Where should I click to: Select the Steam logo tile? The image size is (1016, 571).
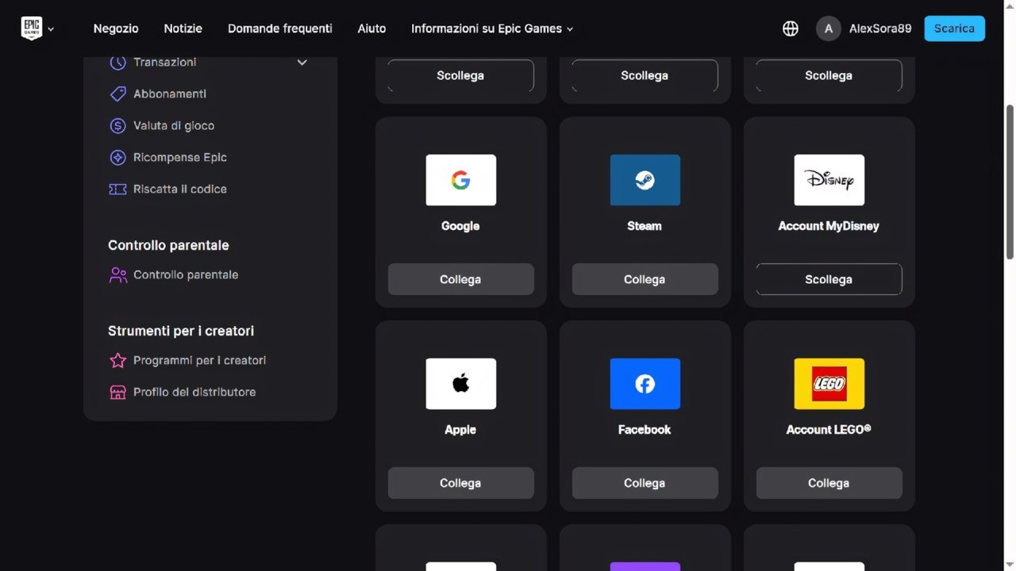point(645,180)
